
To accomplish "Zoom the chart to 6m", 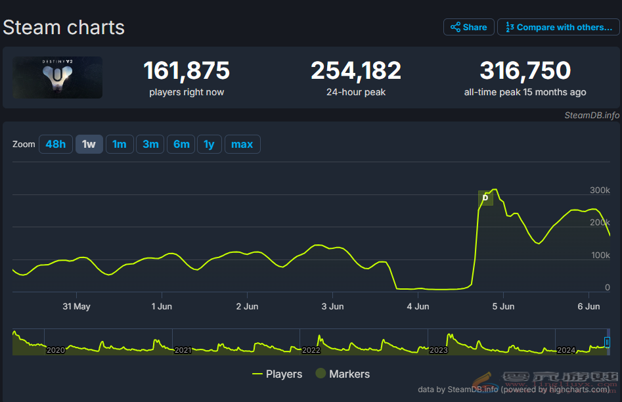I will coord(181,144).
